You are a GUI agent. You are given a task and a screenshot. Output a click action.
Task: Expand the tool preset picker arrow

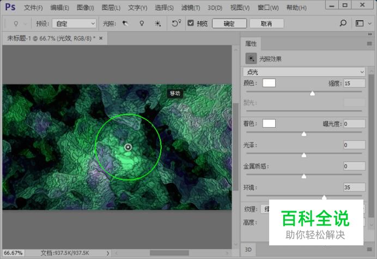point(26,24)
